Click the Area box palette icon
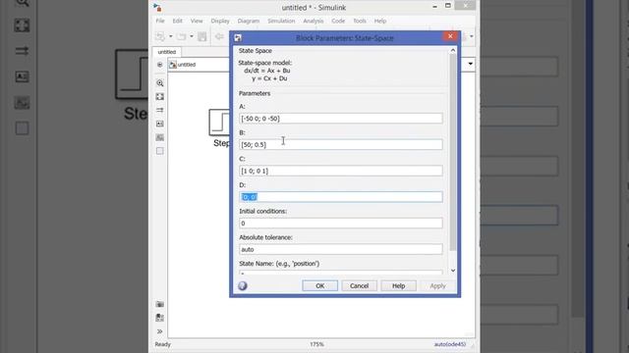This screenshot has width=629, height=353. 159,151
